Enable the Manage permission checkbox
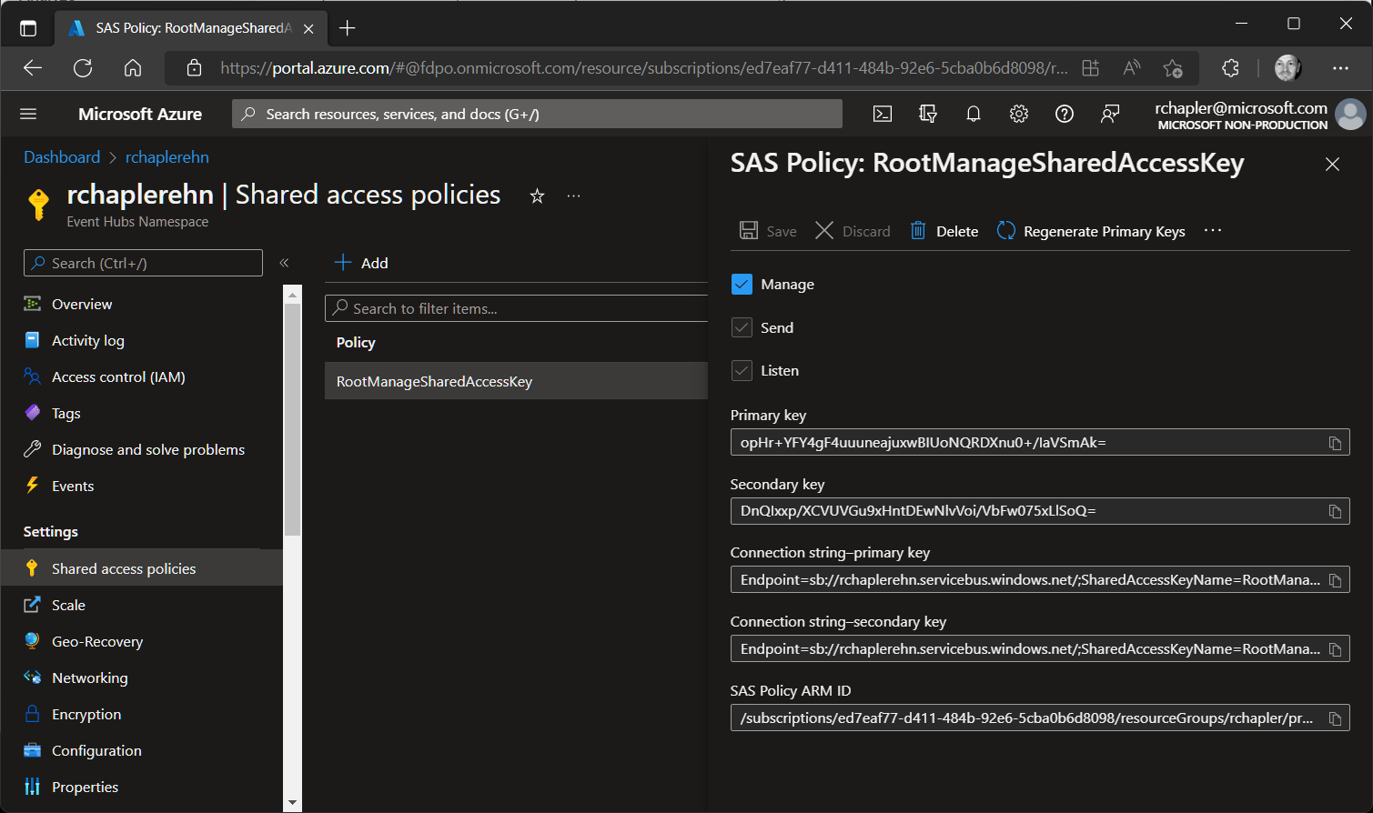 [x=742, y=284]
